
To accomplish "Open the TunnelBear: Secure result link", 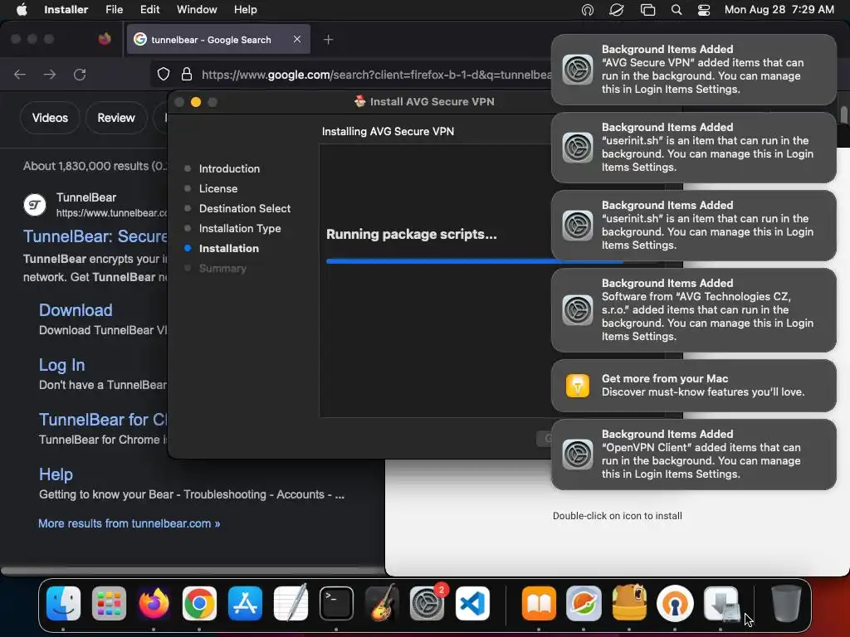I will click(95, 236).
